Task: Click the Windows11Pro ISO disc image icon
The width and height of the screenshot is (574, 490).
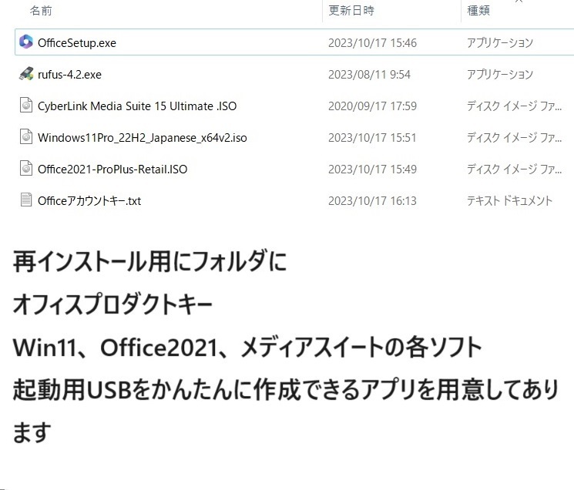Action: (26, 137)
